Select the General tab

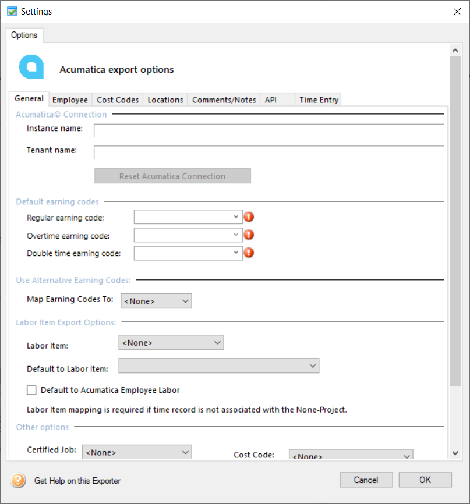(x=29, y=99)
